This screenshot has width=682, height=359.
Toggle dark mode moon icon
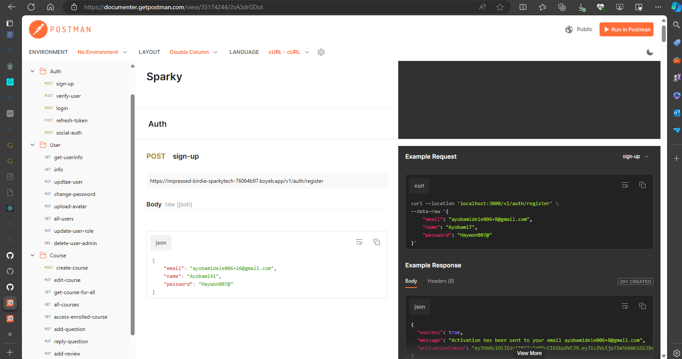pyautogui.click(x=650, y=52)
